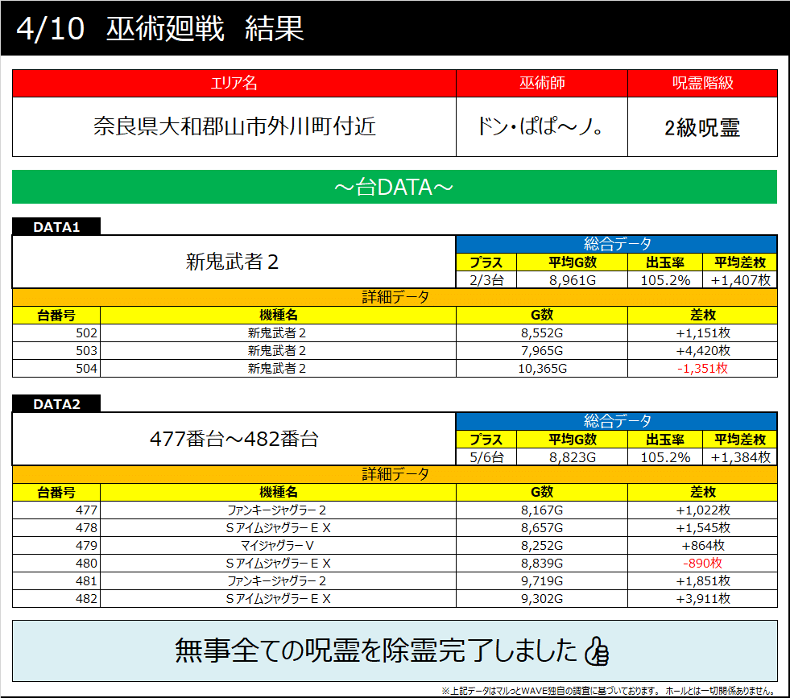This screenshot has width=790, height=698.
Task: Click DATA2 '詳細データ' orange header
Action: [x=395, y=474]
